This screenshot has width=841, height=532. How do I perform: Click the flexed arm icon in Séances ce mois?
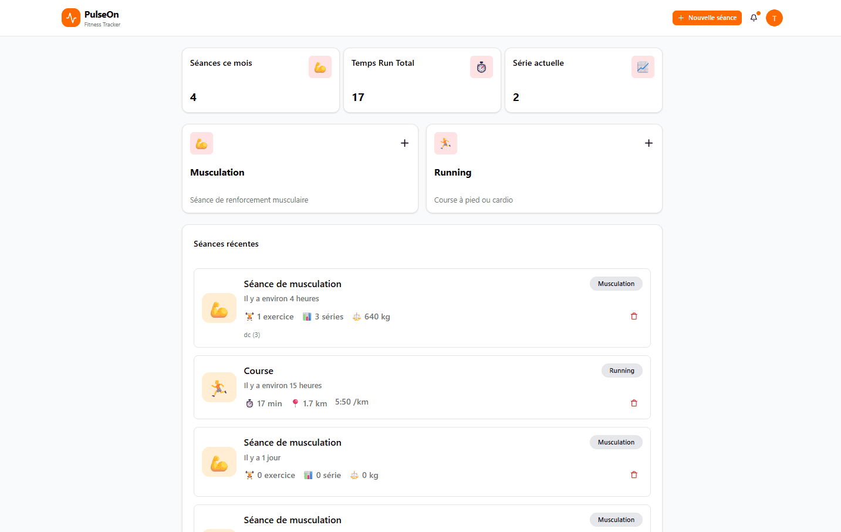(320, 67)
